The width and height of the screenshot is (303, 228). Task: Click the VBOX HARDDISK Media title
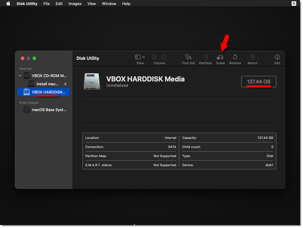[x=145, y=79]
